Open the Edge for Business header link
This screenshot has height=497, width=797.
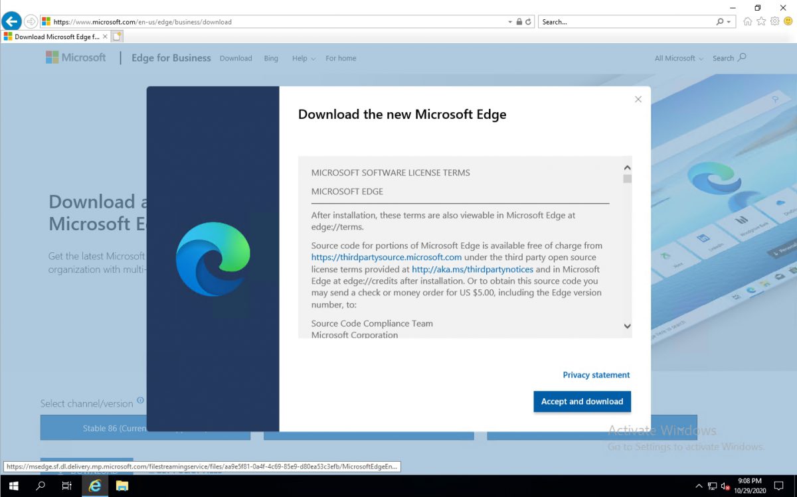(171, 58)
